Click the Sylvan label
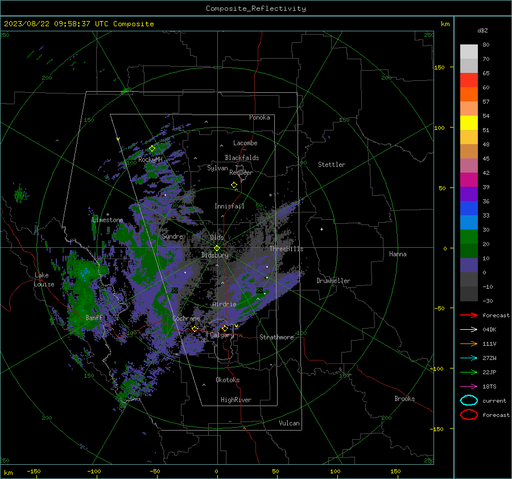512x479 pixels. [217, 168]
